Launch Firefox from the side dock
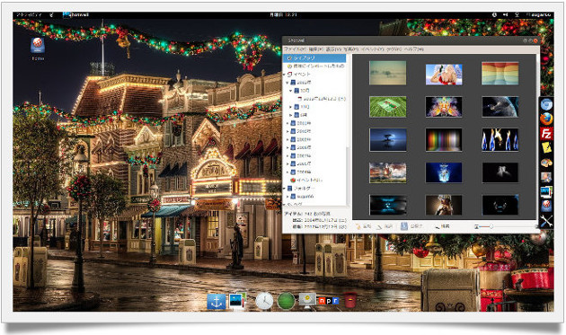566x335 pixels. click(546, 119)
